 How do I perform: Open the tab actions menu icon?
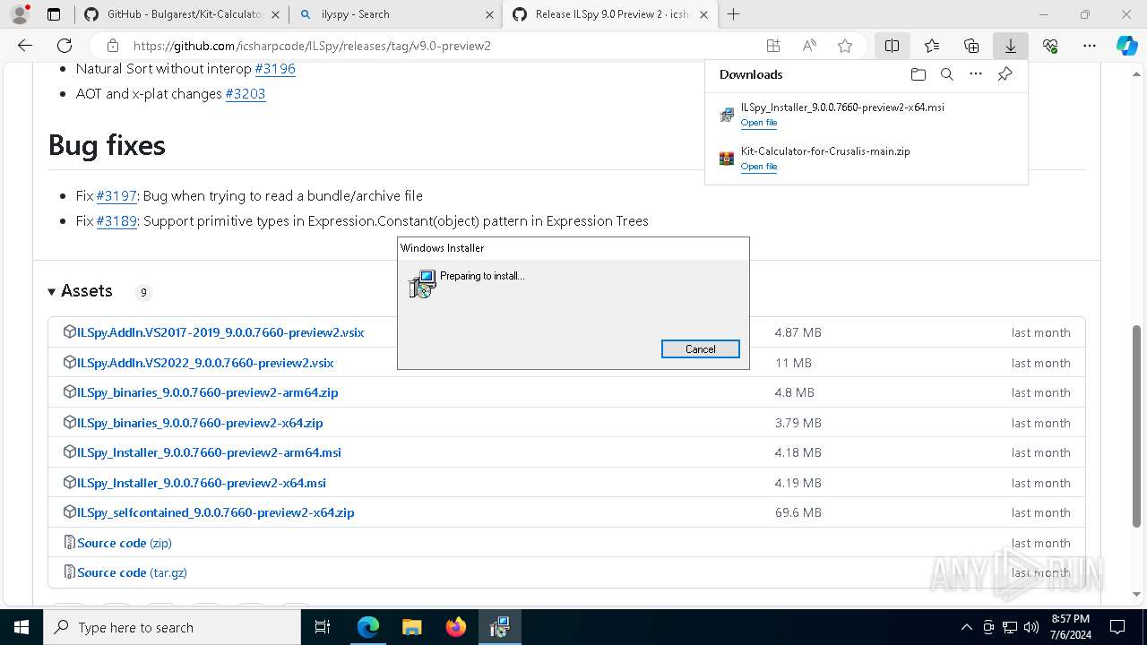(54, 14)
